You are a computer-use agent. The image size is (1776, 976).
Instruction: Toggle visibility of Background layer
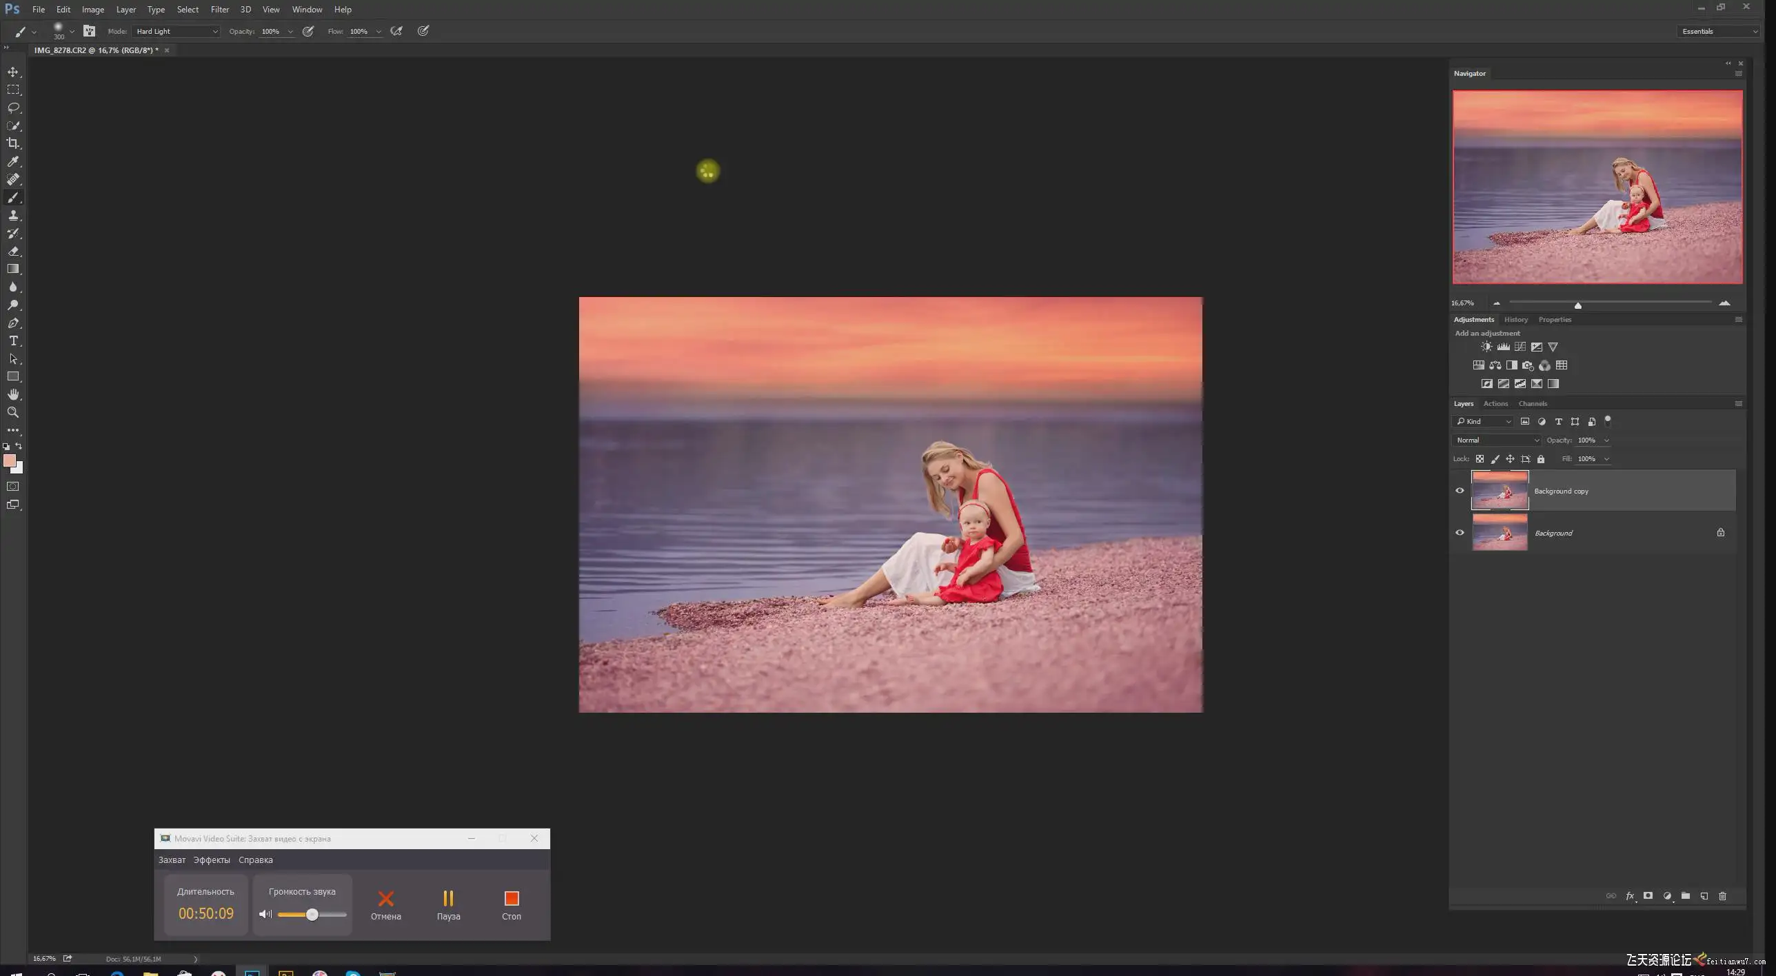[1460, 533]
